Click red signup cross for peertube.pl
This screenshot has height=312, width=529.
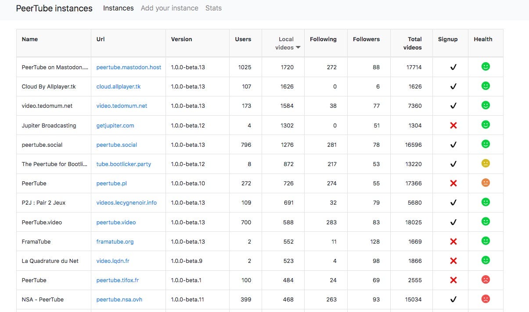click(453, 183)
